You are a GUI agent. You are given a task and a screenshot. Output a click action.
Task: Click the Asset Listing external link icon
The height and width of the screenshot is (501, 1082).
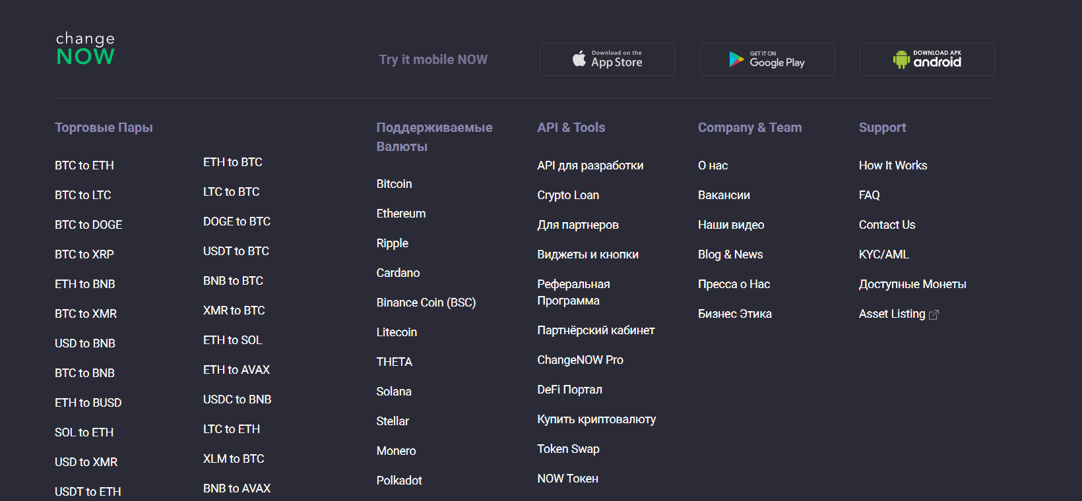(x=934, y=314)
